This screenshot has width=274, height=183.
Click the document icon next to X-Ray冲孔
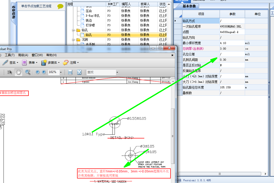(x=83, y=16)
